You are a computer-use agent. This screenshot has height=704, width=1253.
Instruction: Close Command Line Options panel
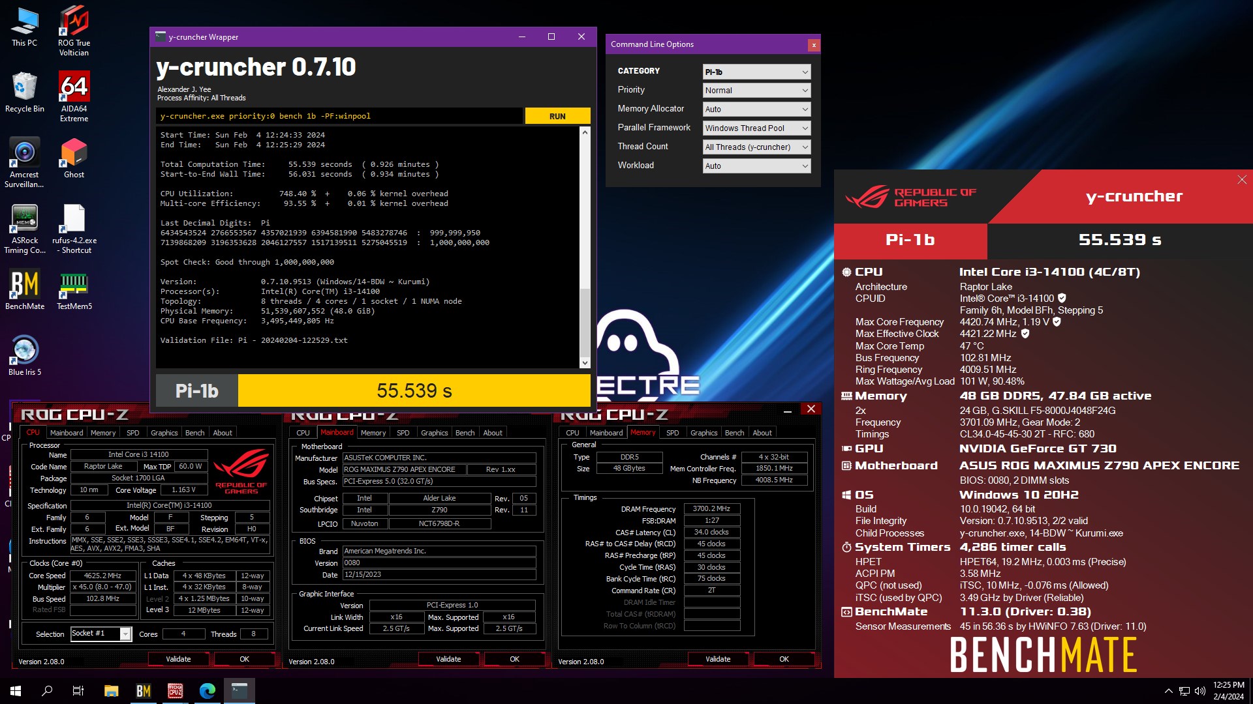click(814, 45)
